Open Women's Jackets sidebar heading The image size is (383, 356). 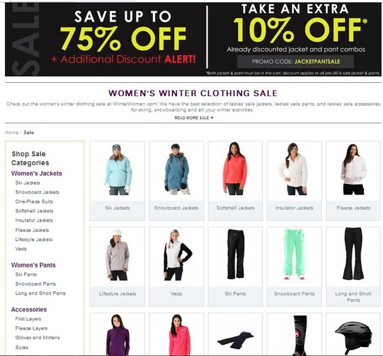tap(37, 173)
